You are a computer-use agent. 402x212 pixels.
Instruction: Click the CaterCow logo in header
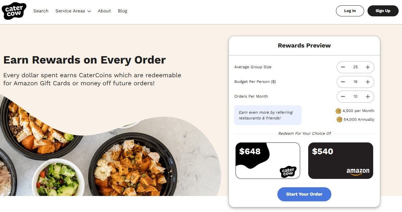14,11
